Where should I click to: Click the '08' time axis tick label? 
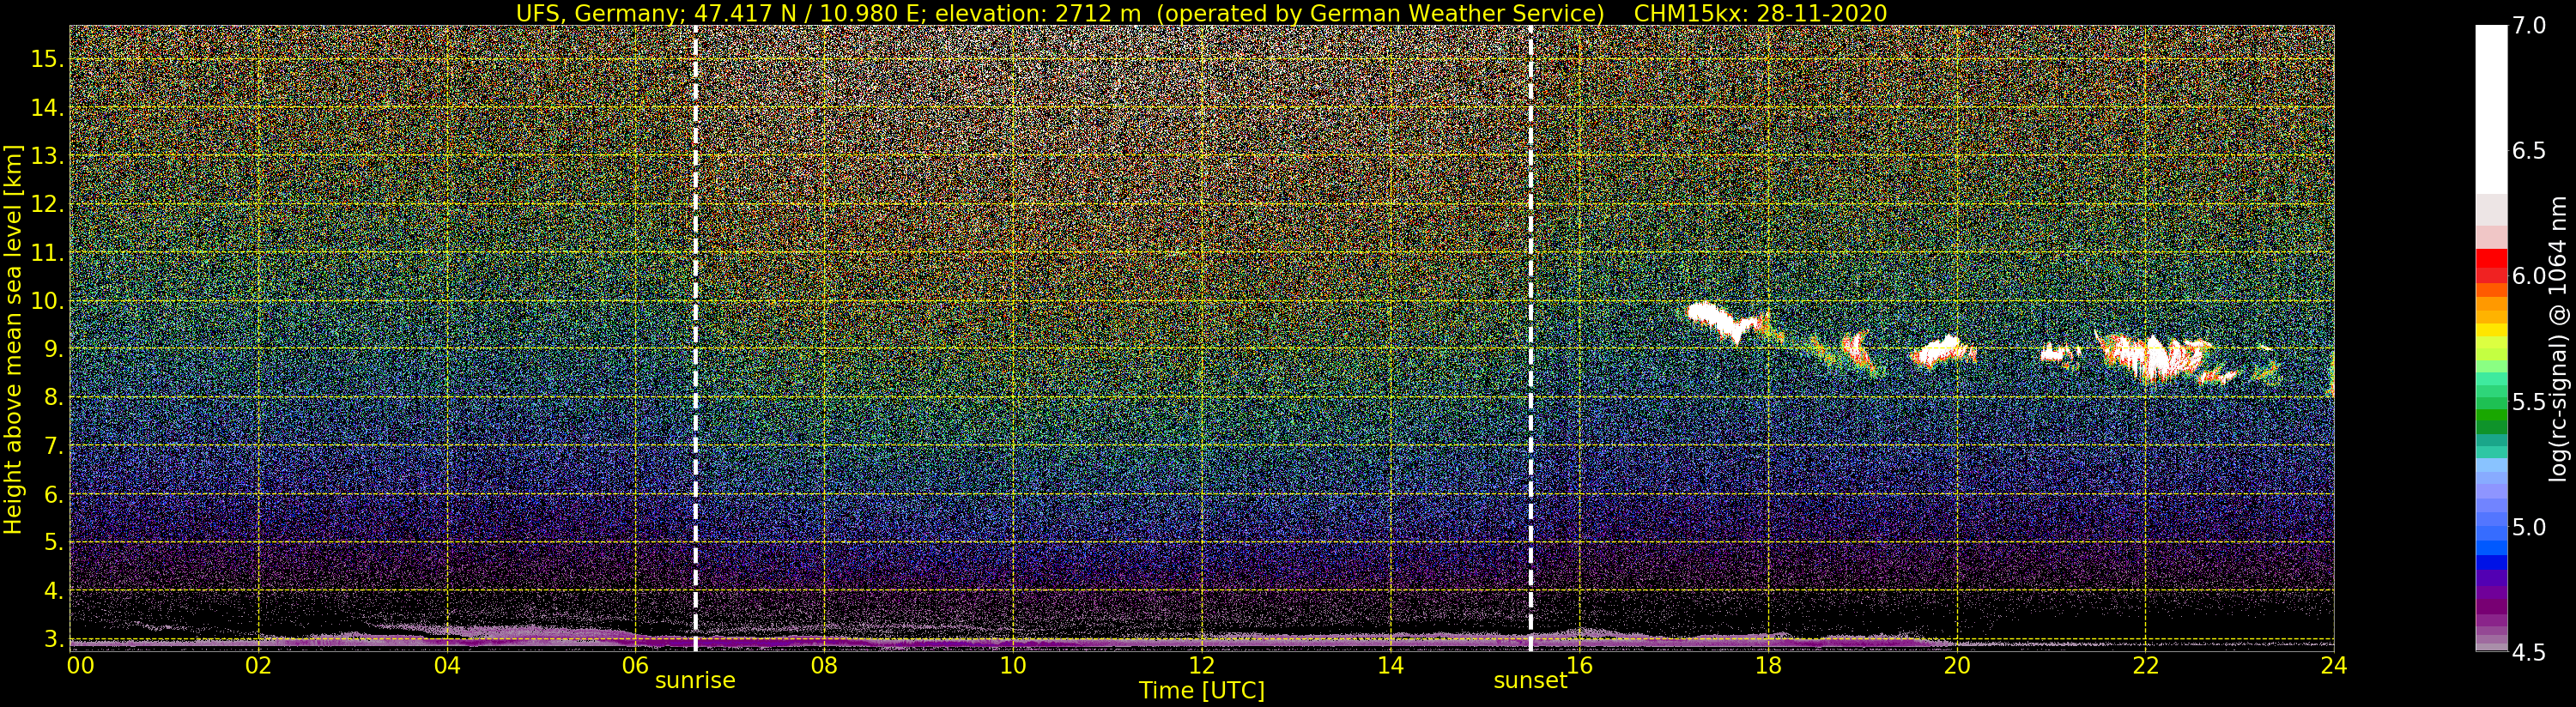pyautogui.click(x=824, y=666)
